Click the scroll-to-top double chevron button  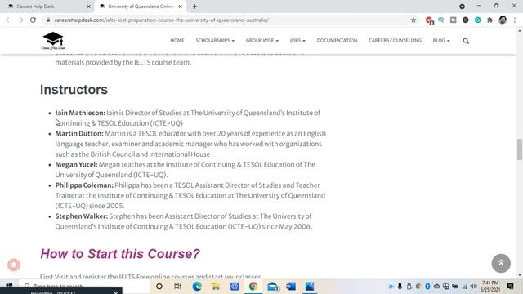(x=501, y=263)
